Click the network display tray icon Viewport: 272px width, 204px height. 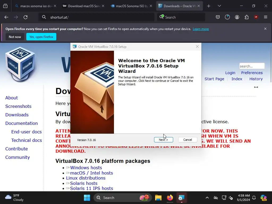point(224,198)
